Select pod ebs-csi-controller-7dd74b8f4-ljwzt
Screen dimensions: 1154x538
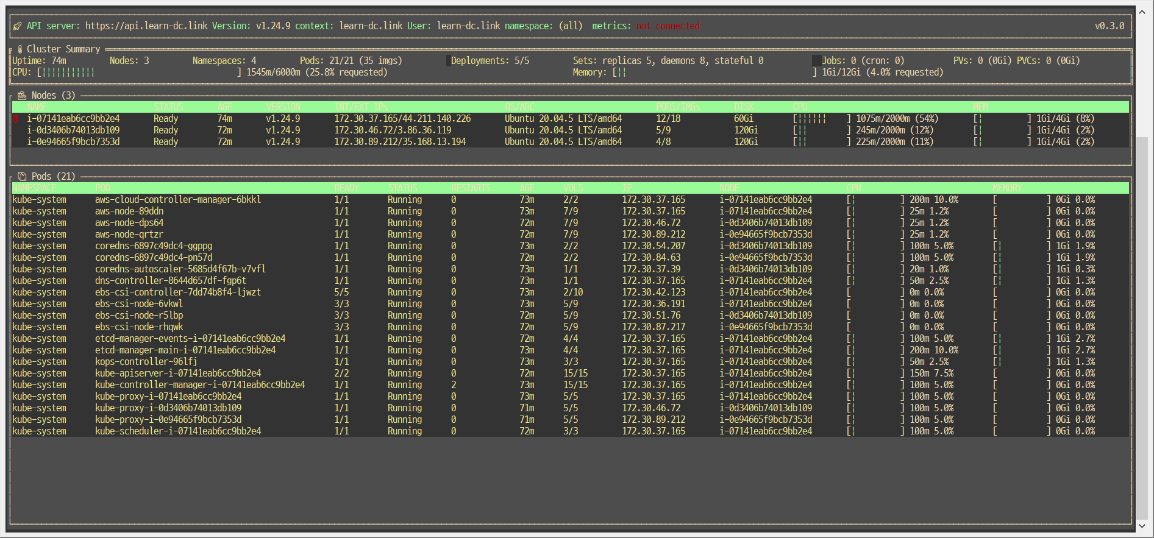point(571,292)
